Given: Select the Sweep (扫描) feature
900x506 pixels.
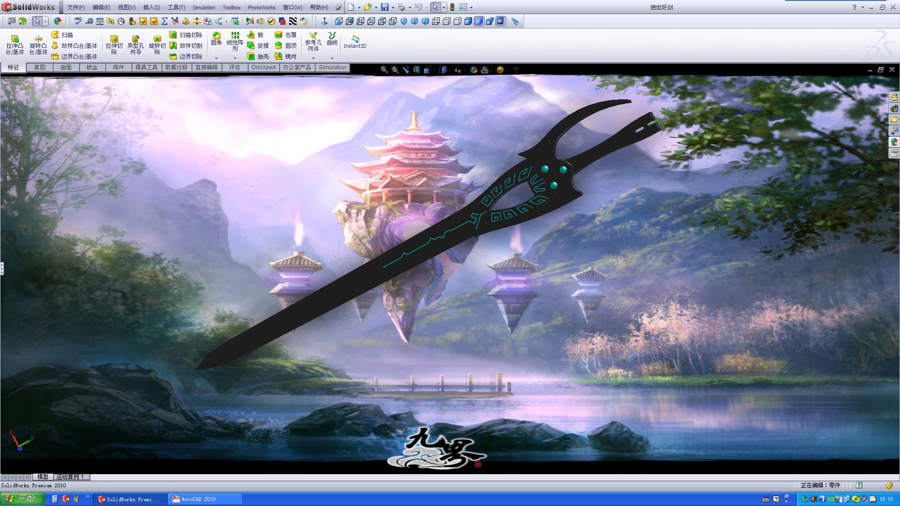Looking at the screenshot, I should [x=62, y=35].
